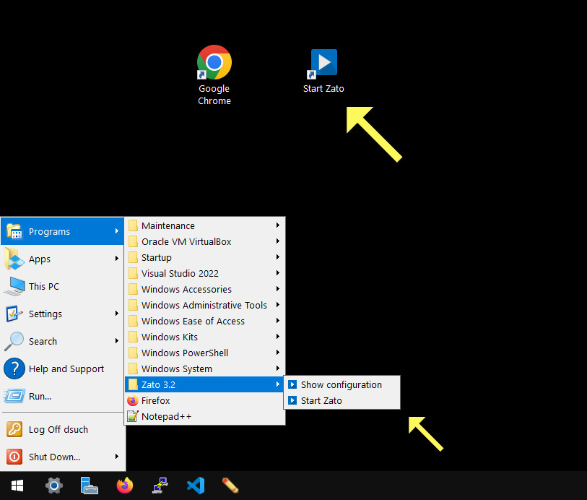Expand the Windows Kits folder
Screen dimensions: 587x500
click(x=204, y=337)
